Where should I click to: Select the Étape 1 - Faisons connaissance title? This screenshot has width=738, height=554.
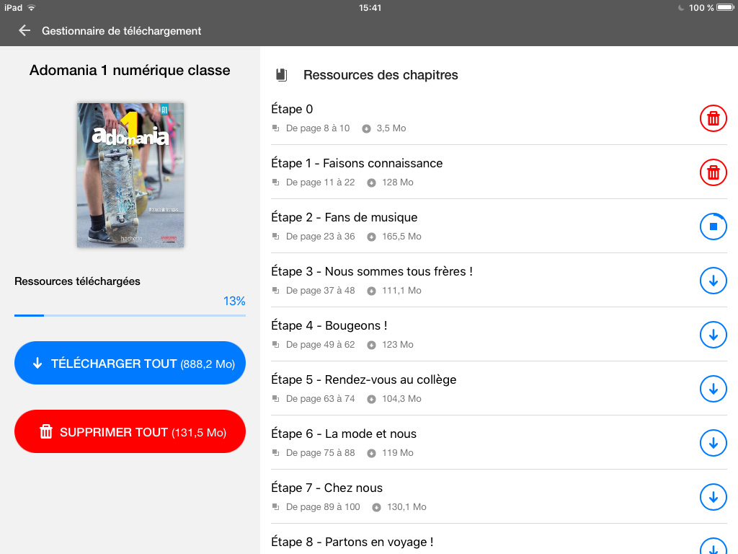(357, 164)
